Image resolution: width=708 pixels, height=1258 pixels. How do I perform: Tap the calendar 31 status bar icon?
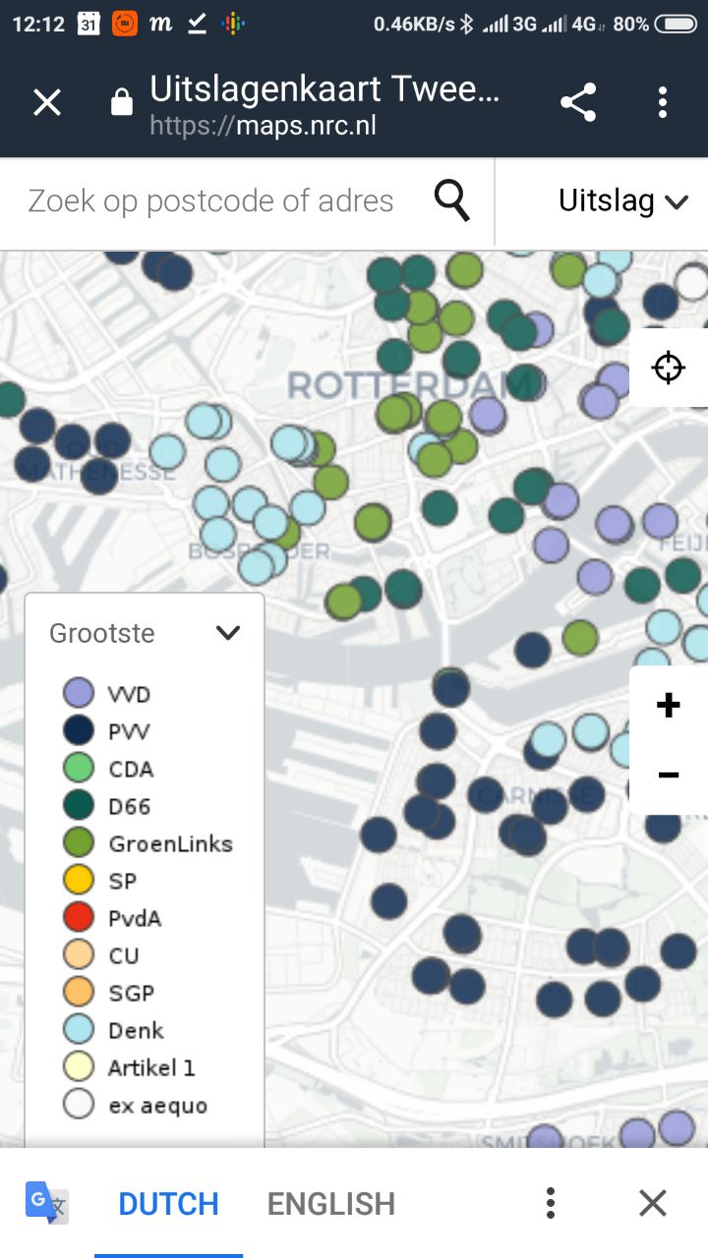pos(88,24)
